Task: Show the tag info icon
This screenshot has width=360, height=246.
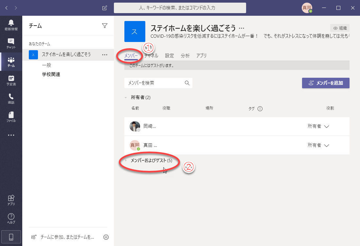Action: 260,109
